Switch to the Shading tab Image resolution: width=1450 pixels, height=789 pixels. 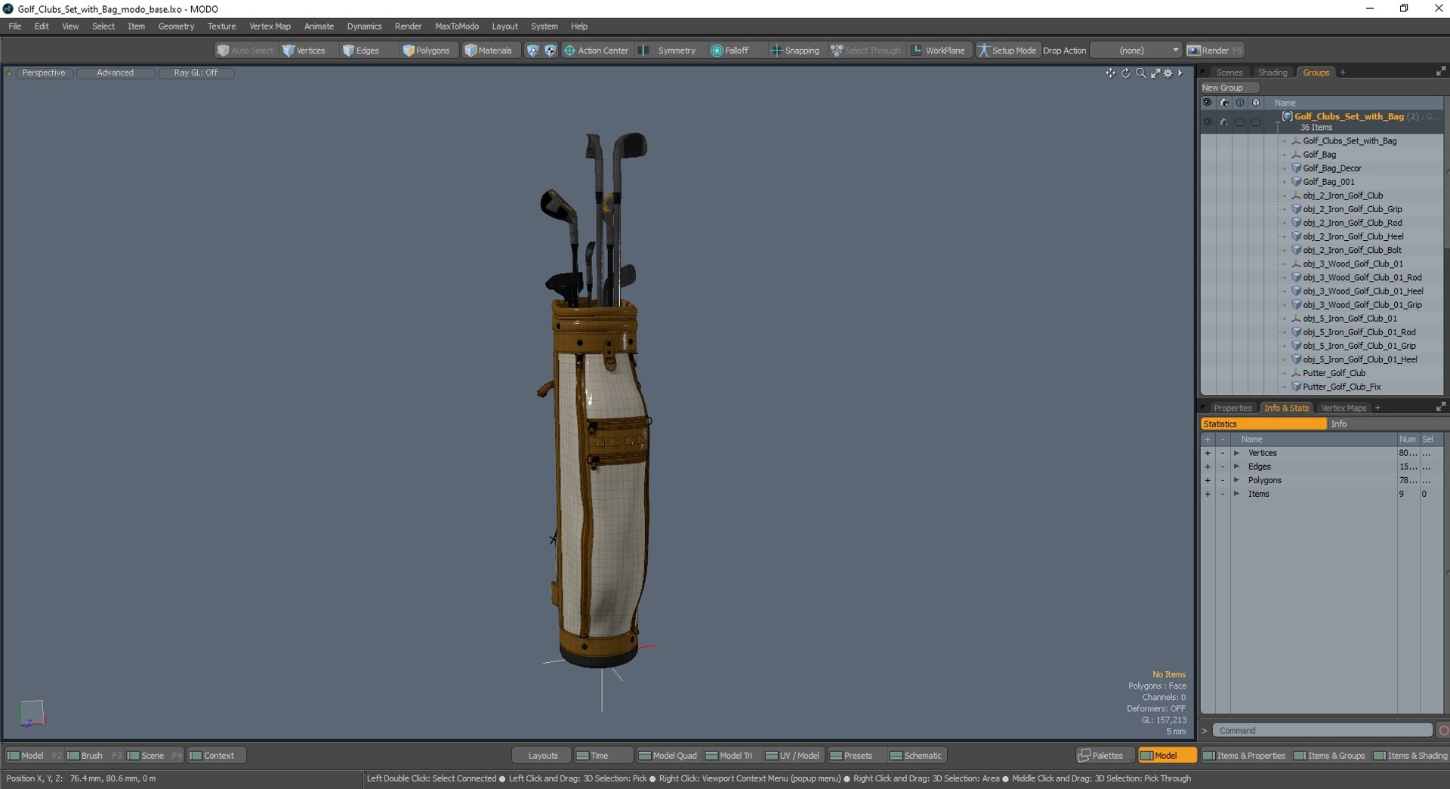point(1273,72)
